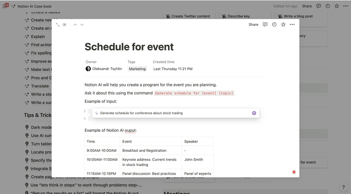Click sparkle icon in AI prompt box

coord(96,113)
